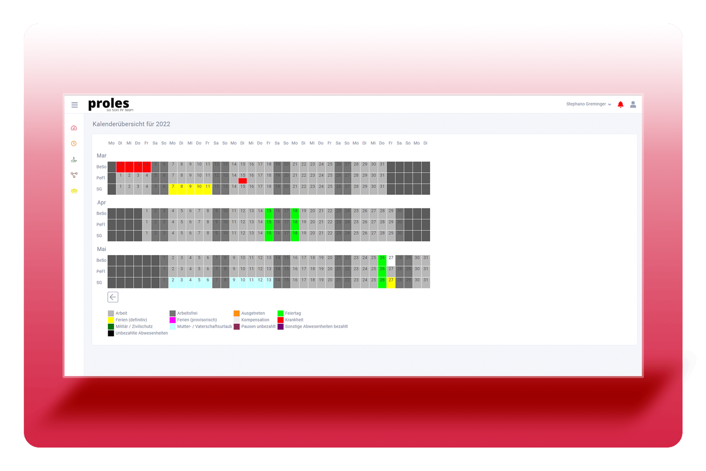Image resolution: width=706 pixels, height=471 pixels.
Task: Select SG's yellow vacation day March 11
Action: coord(208,189)
